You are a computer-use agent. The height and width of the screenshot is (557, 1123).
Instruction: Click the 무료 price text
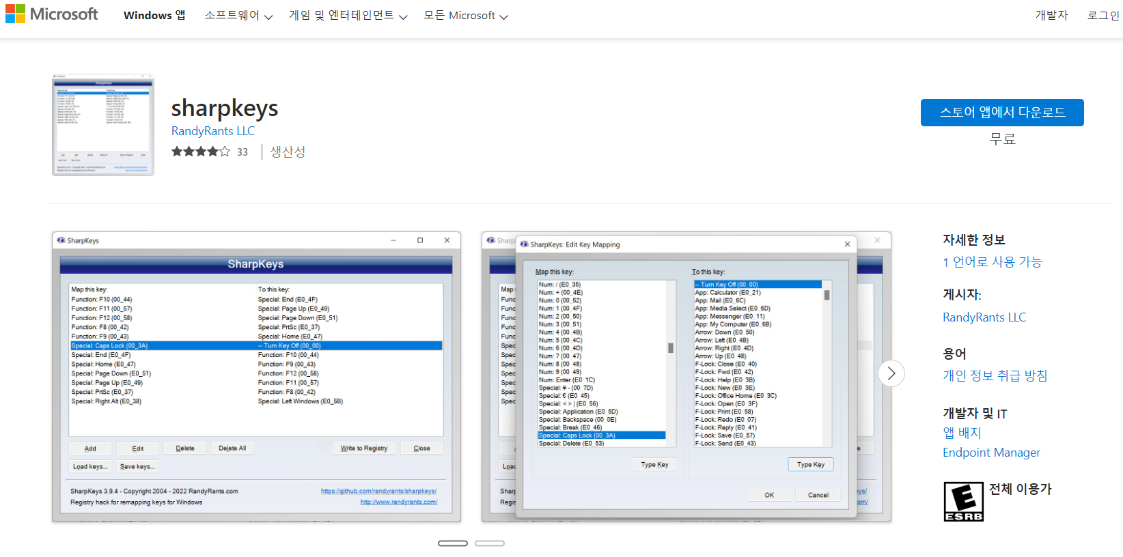pyautogui.click(x=1003, y=139)
